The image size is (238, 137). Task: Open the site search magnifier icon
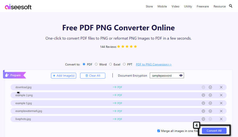point(231,6)
